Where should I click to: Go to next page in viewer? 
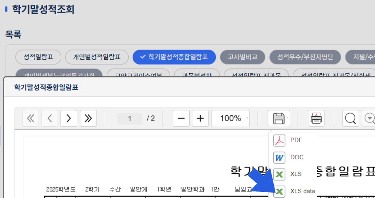click(x=69, y=118)
